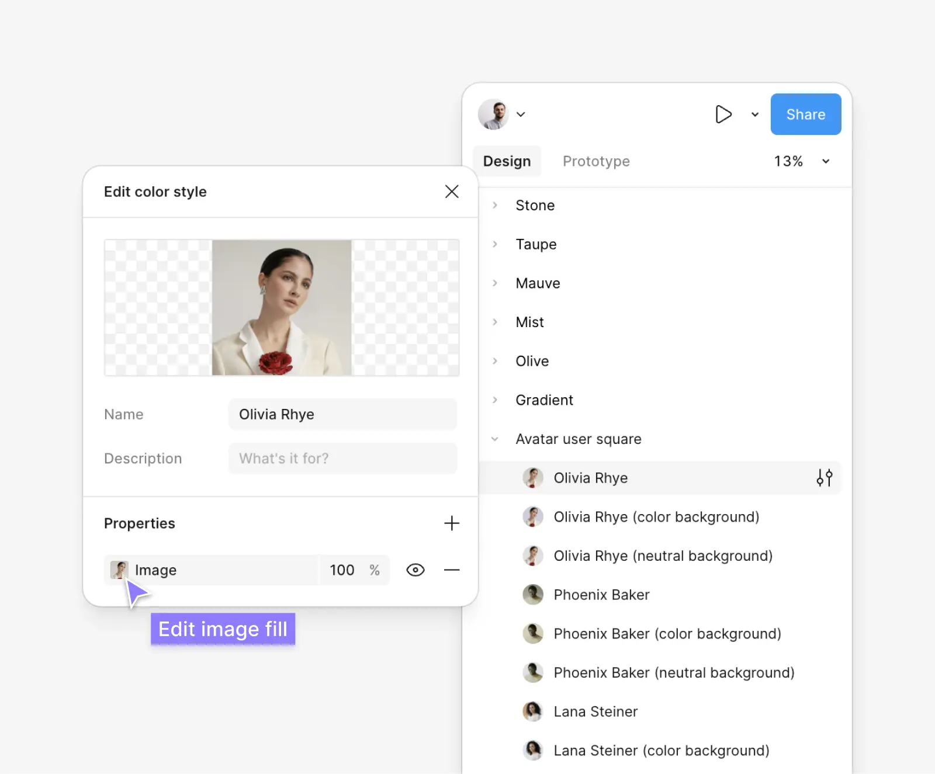Click the Description field placeholder What's it for?

point(342,459)
